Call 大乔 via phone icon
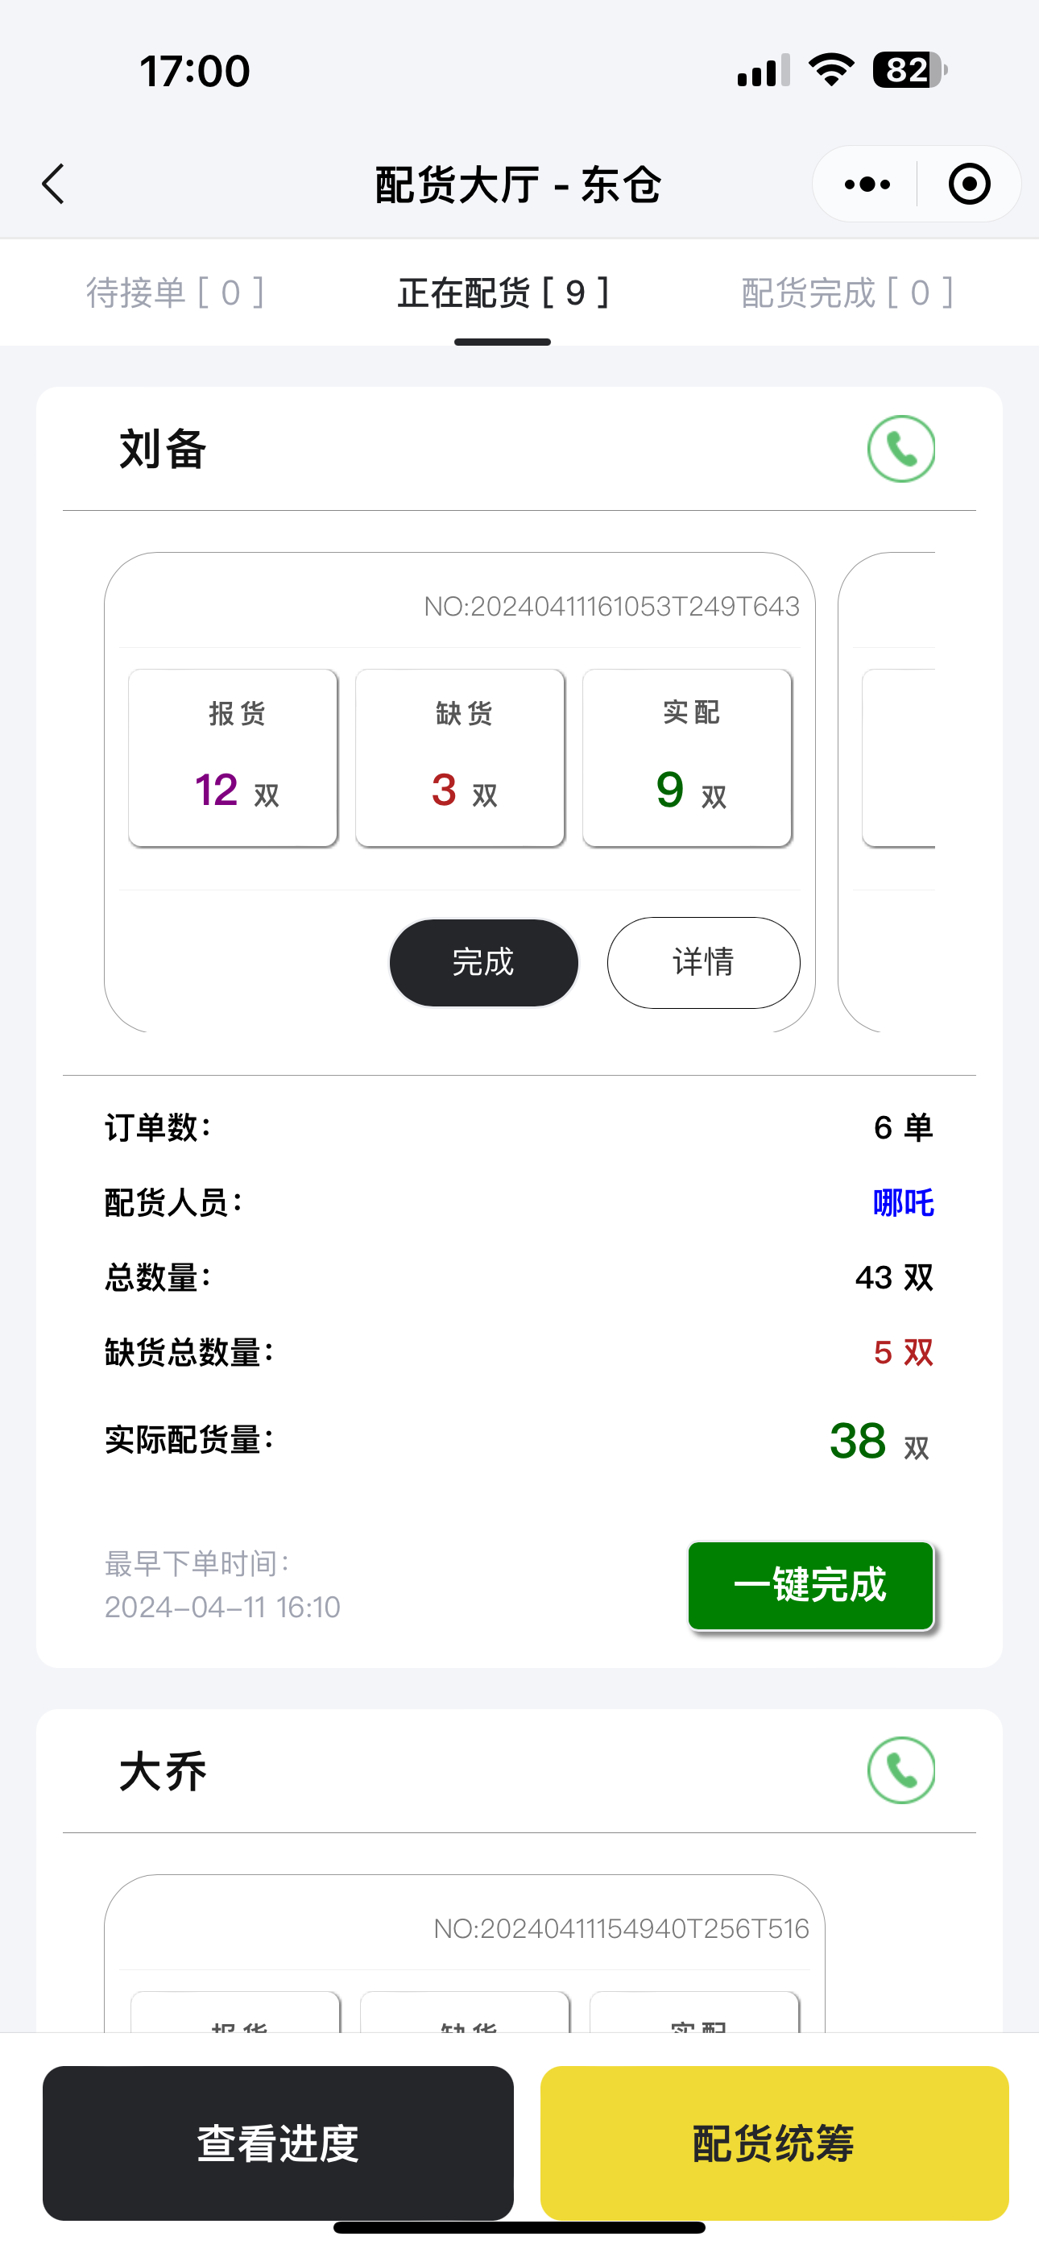The image size is (1039, 2253). 900,1770
